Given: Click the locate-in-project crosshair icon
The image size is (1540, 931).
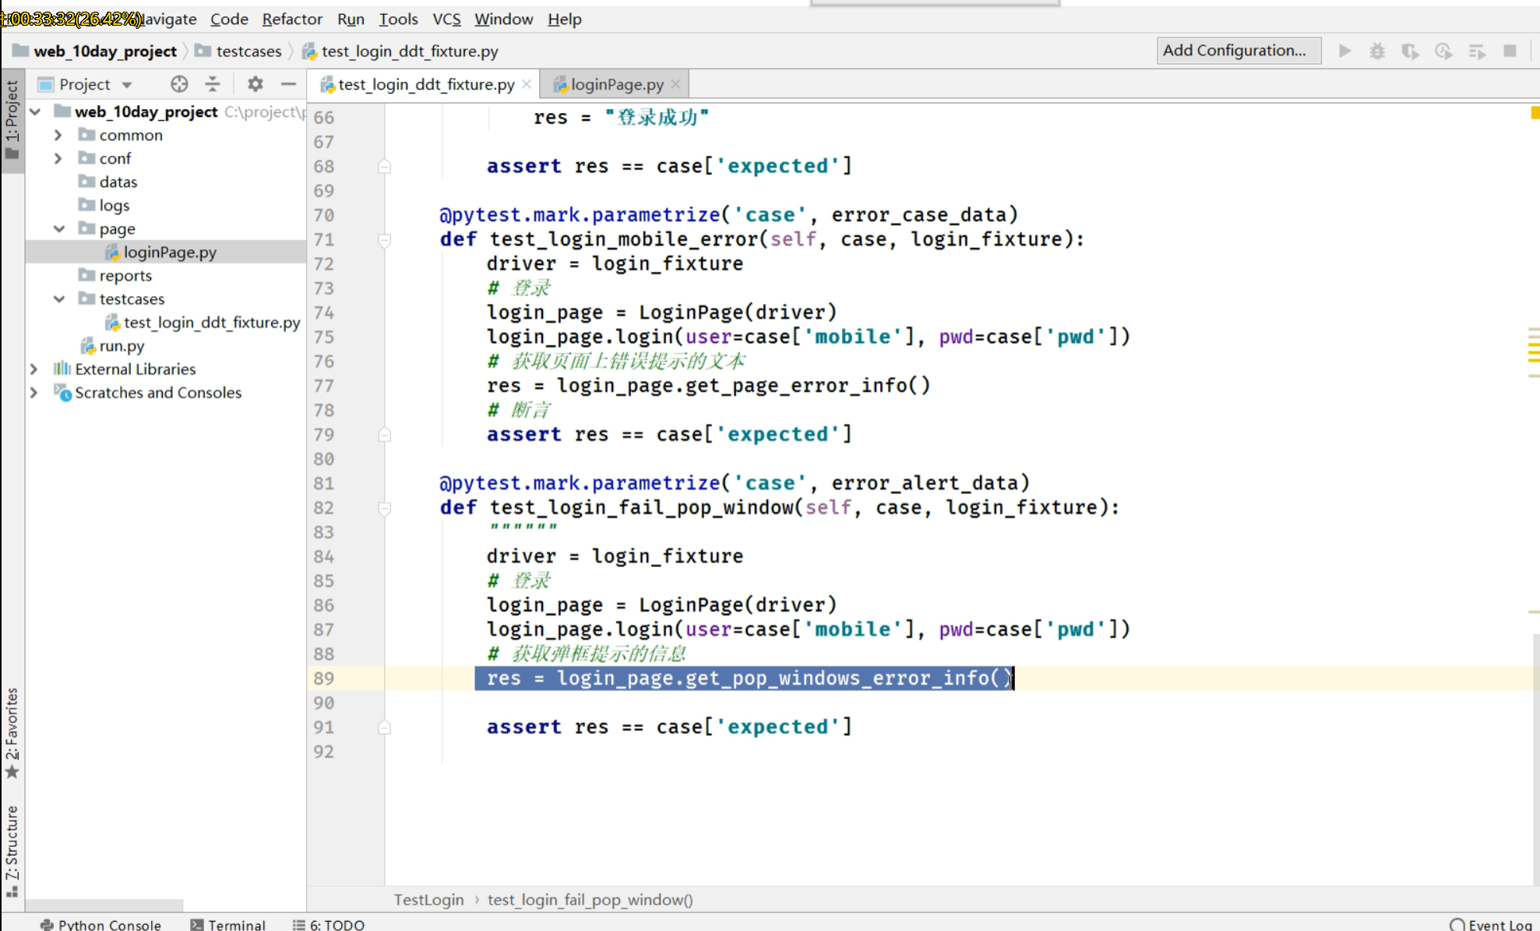Looking at the screenshot, I should pyautogui.click(x=179, y=84).
